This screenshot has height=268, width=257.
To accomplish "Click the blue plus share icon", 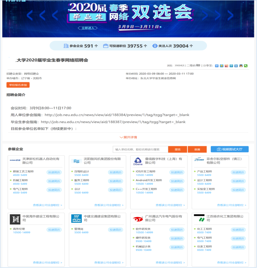I will tap(216, 65).
